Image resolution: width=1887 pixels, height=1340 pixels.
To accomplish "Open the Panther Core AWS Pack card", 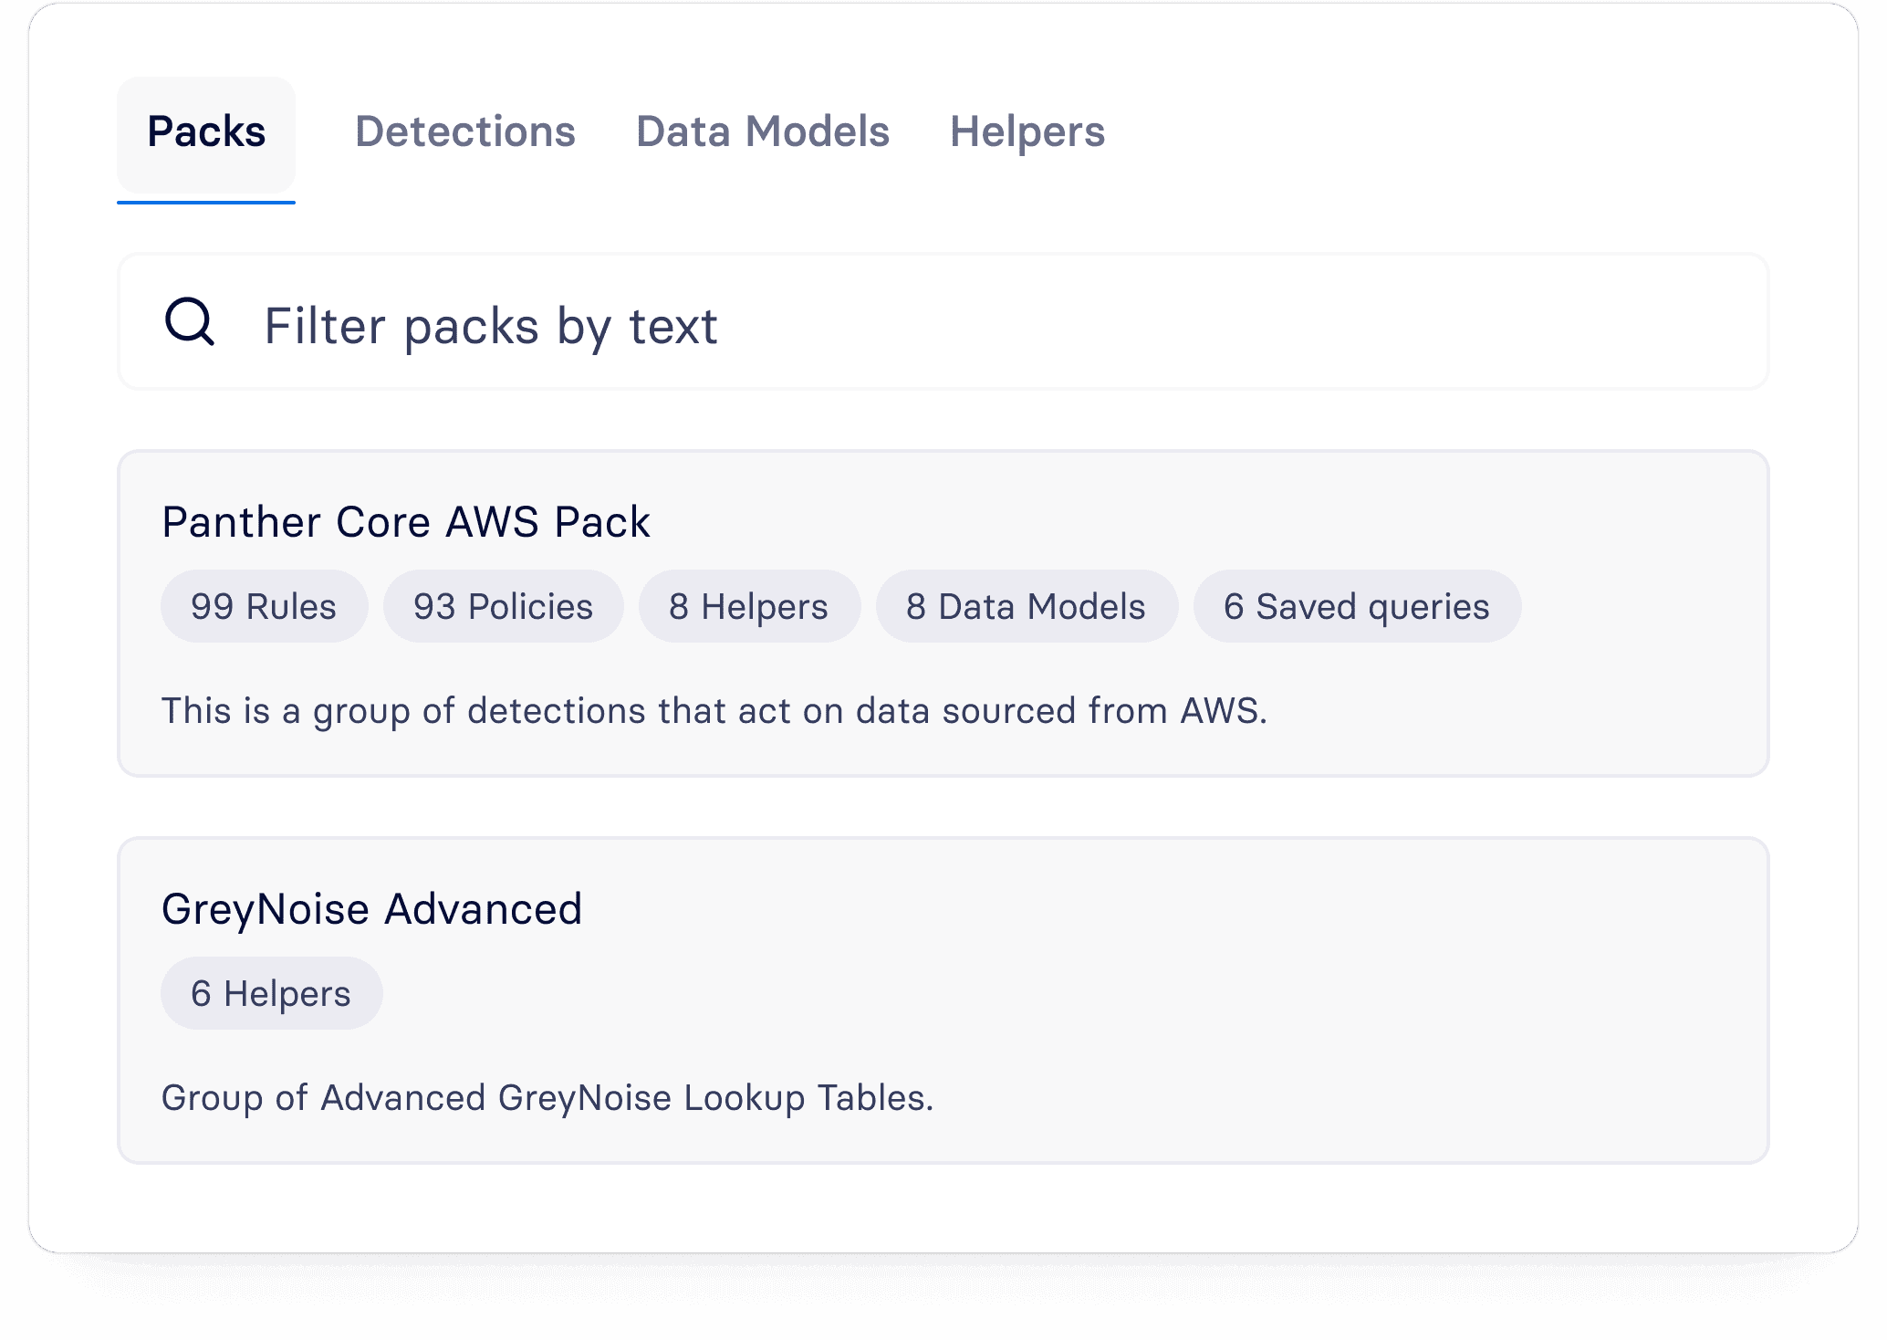I will pos(943,613).
